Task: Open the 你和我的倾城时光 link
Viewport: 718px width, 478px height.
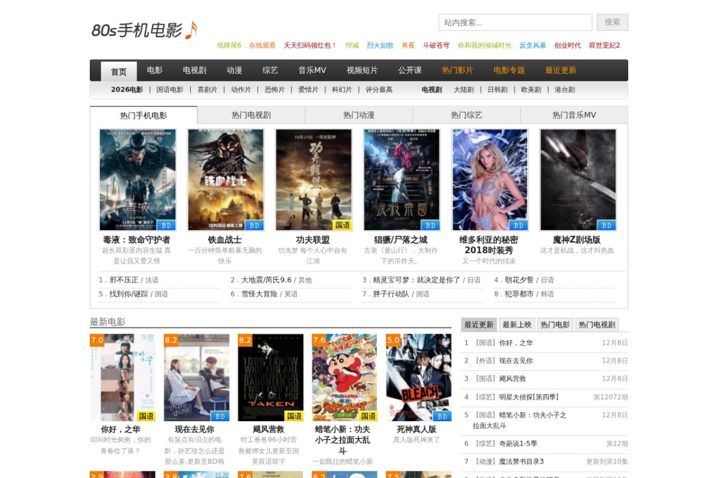Action: point(485,45)
